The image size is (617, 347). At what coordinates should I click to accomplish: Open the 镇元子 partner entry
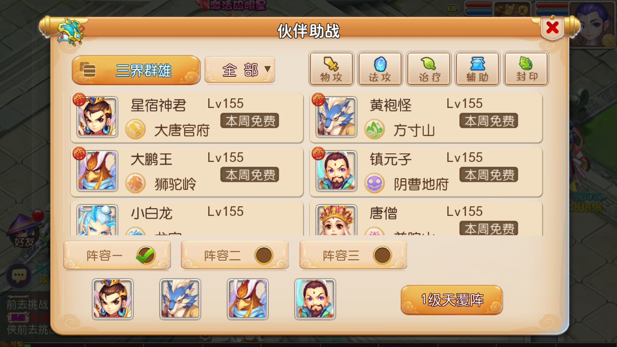tap(426, 172)
